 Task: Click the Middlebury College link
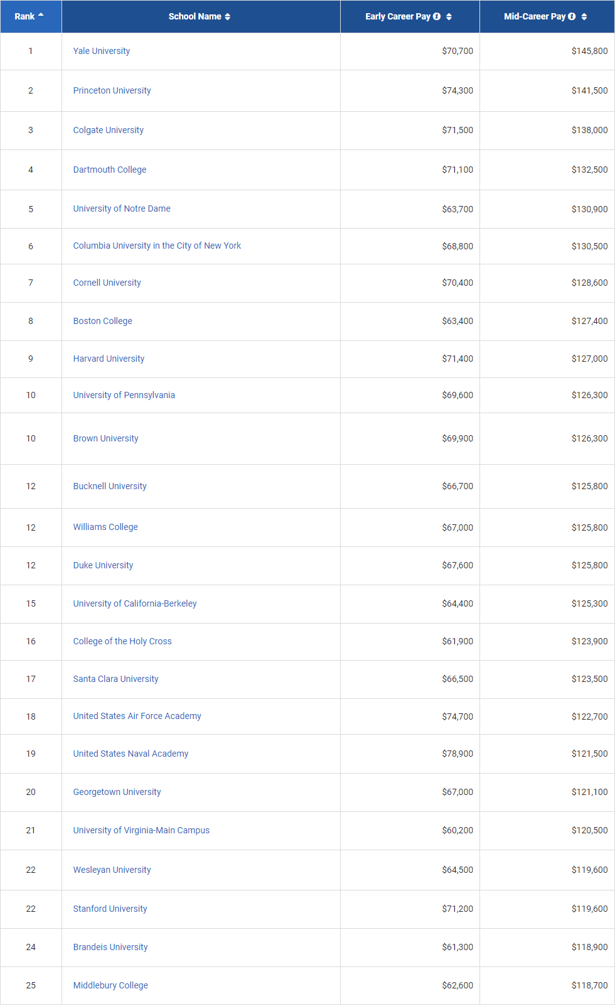click(x=110, y=985)
